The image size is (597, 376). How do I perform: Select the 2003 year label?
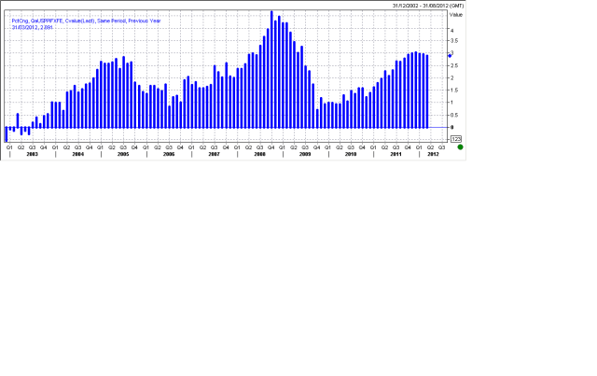coord(32,153)
